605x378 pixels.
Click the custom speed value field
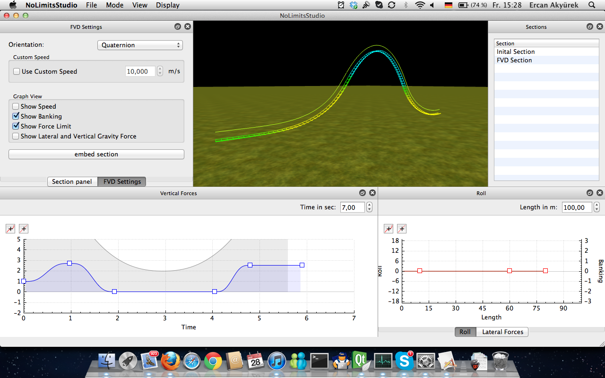[140, 72]
